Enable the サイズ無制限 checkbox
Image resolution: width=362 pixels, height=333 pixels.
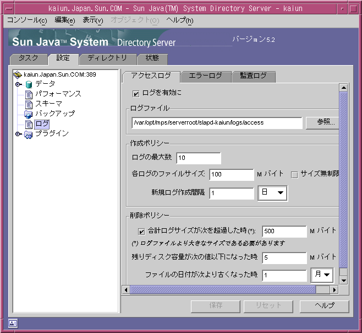point(294,175)
